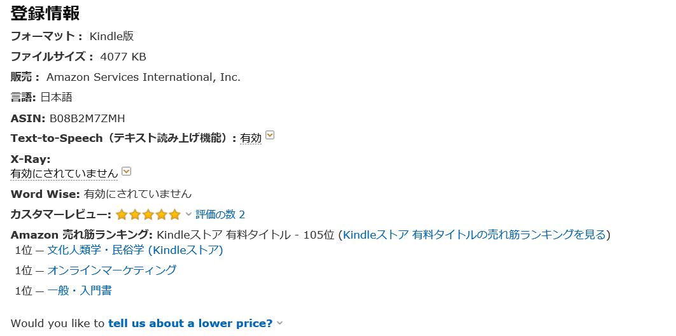Viewport: 676px width, 336px height.
Task: Open the 文化人類学・民俗学 (Kindleストア) category
Action: (135, 250)
